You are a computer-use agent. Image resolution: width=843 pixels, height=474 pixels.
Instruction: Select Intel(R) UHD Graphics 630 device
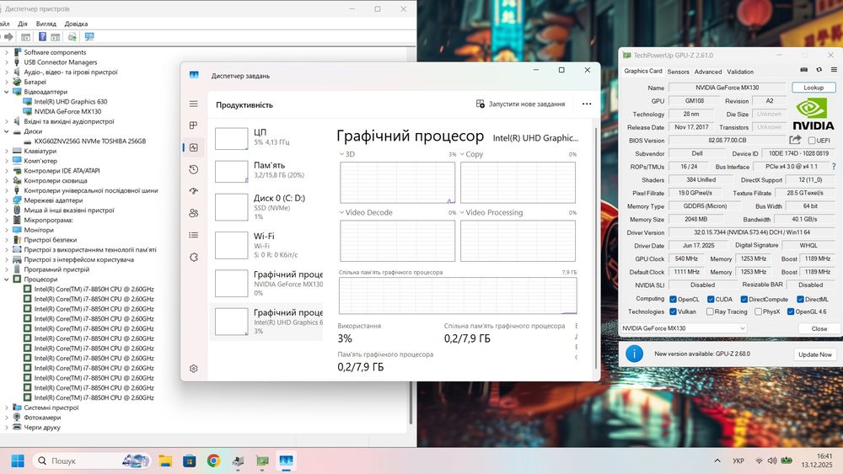71,102
